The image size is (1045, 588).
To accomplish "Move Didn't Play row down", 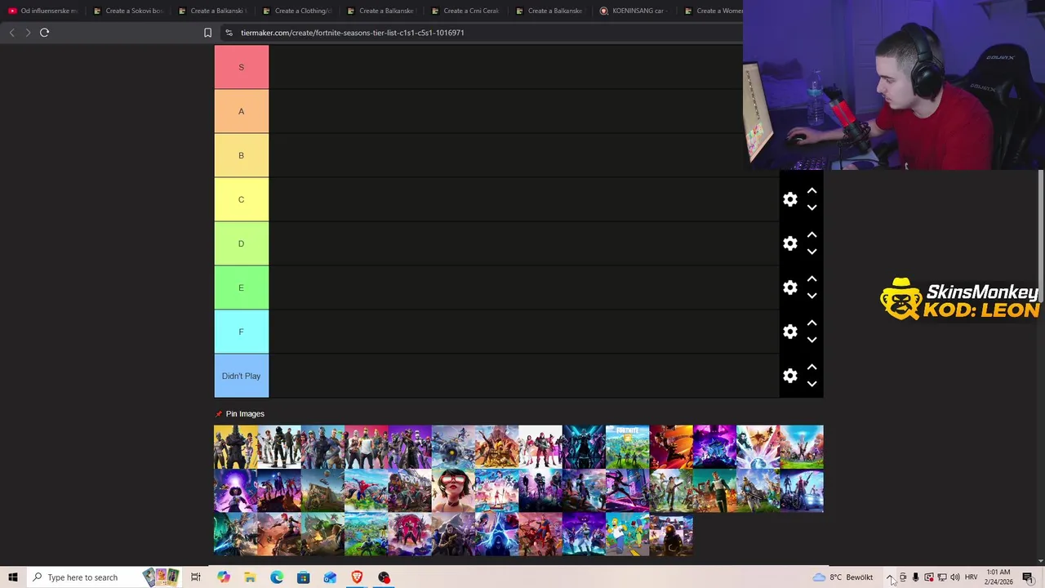I will [812, 384].
